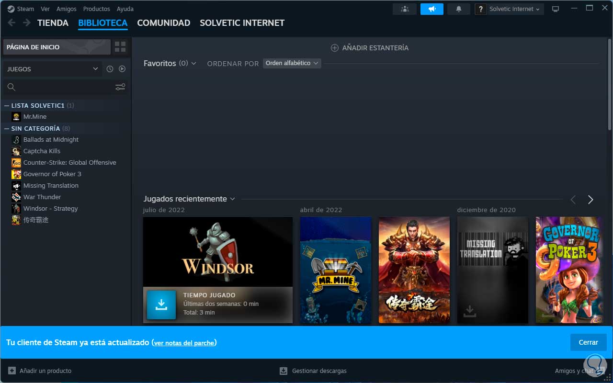Click inside the library search field
613x383 pixels.
[x=65, y=87]
